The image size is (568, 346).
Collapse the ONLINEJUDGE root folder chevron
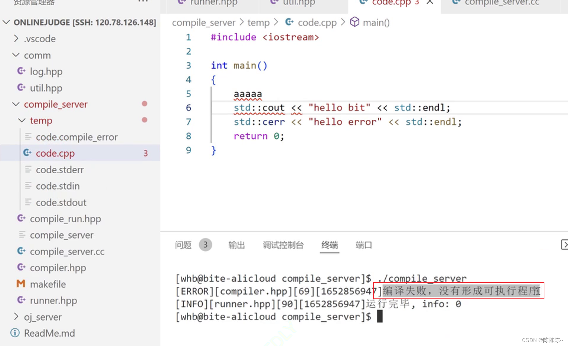6,22
